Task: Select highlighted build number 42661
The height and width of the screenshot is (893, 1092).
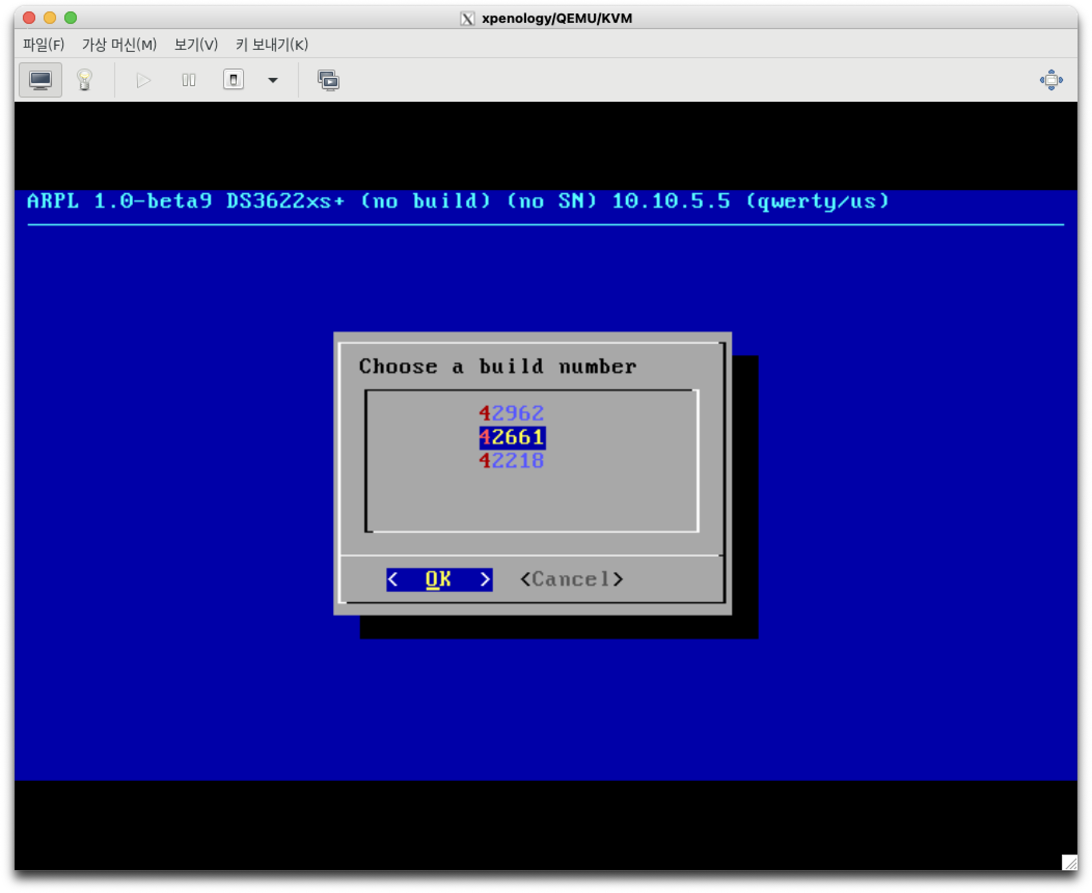Action: pos(511,437)
